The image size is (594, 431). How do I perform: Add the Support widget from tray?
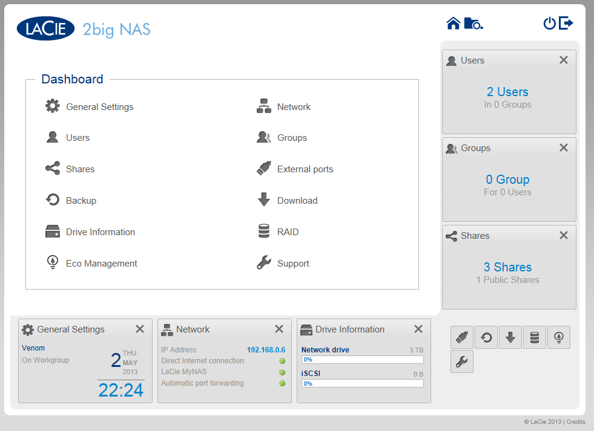pos(462,362)
